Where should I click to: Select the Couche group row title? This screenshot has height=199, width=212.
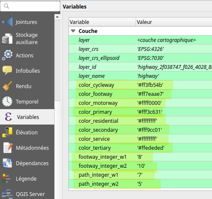[88, 31]
